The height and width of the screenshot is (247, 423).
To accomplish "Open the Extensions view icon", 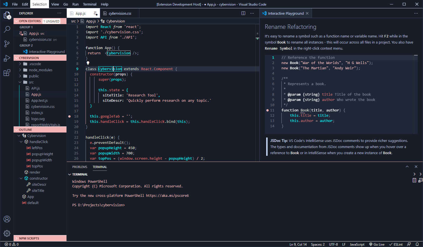I will pos(7,73).
